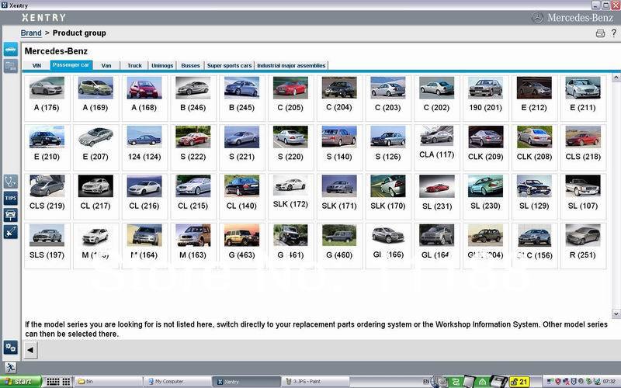Viewport: 621px width, 388px height.
Task: Select vehicle icon in left sidebar
Action: 11,50
